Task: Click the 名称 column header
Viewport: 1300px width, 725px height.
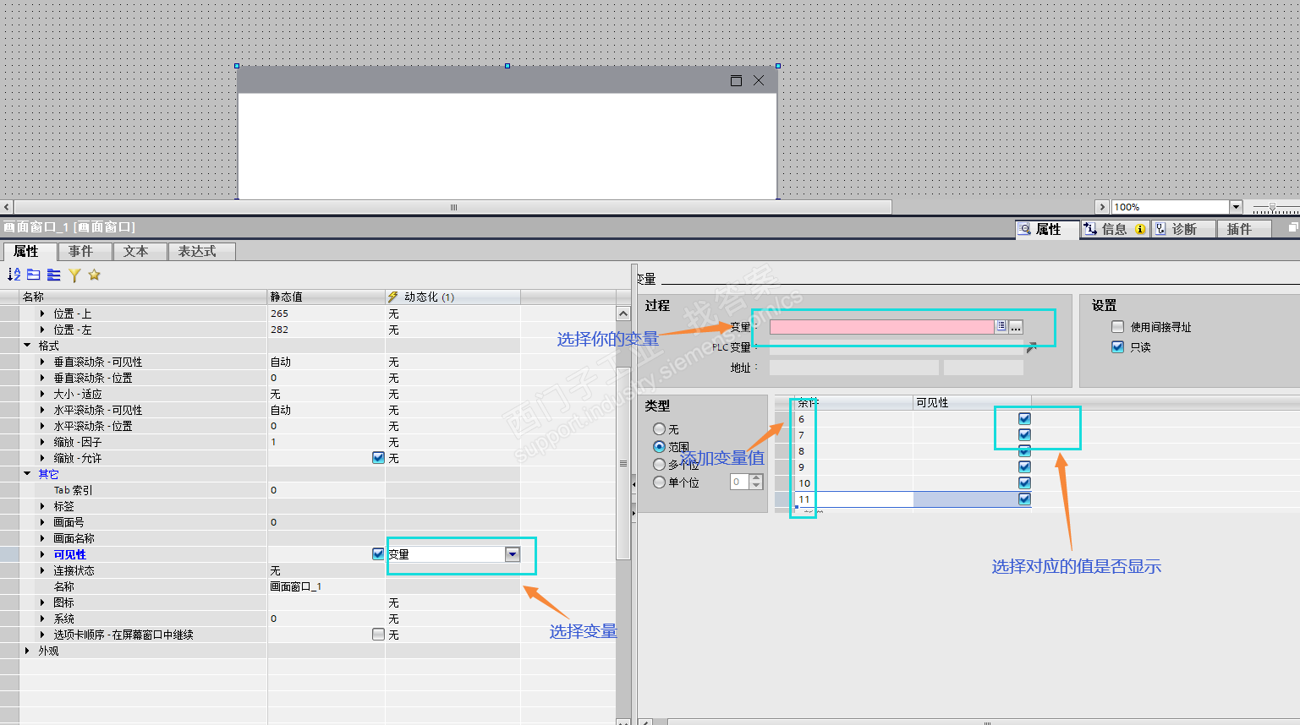Action: (x=143, y=297)
